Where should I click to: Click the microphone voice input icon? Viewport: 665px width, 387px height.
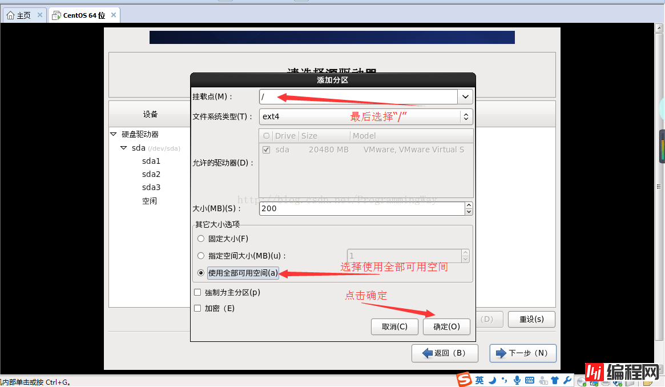[517, 380]
